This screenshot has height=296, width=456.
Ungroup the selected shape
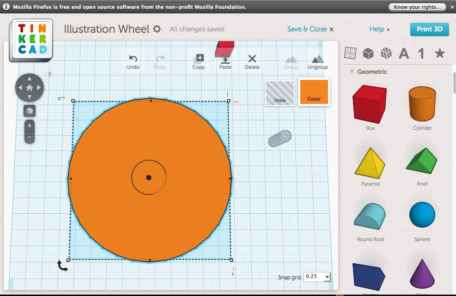pyautogui.click(x=317, y=62)
